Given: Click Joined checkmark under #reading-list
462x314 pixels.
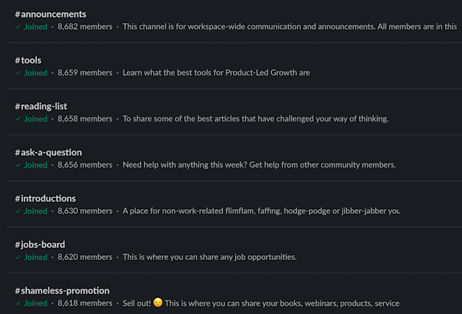Looking at the screenshot, I should coord(18,119).
